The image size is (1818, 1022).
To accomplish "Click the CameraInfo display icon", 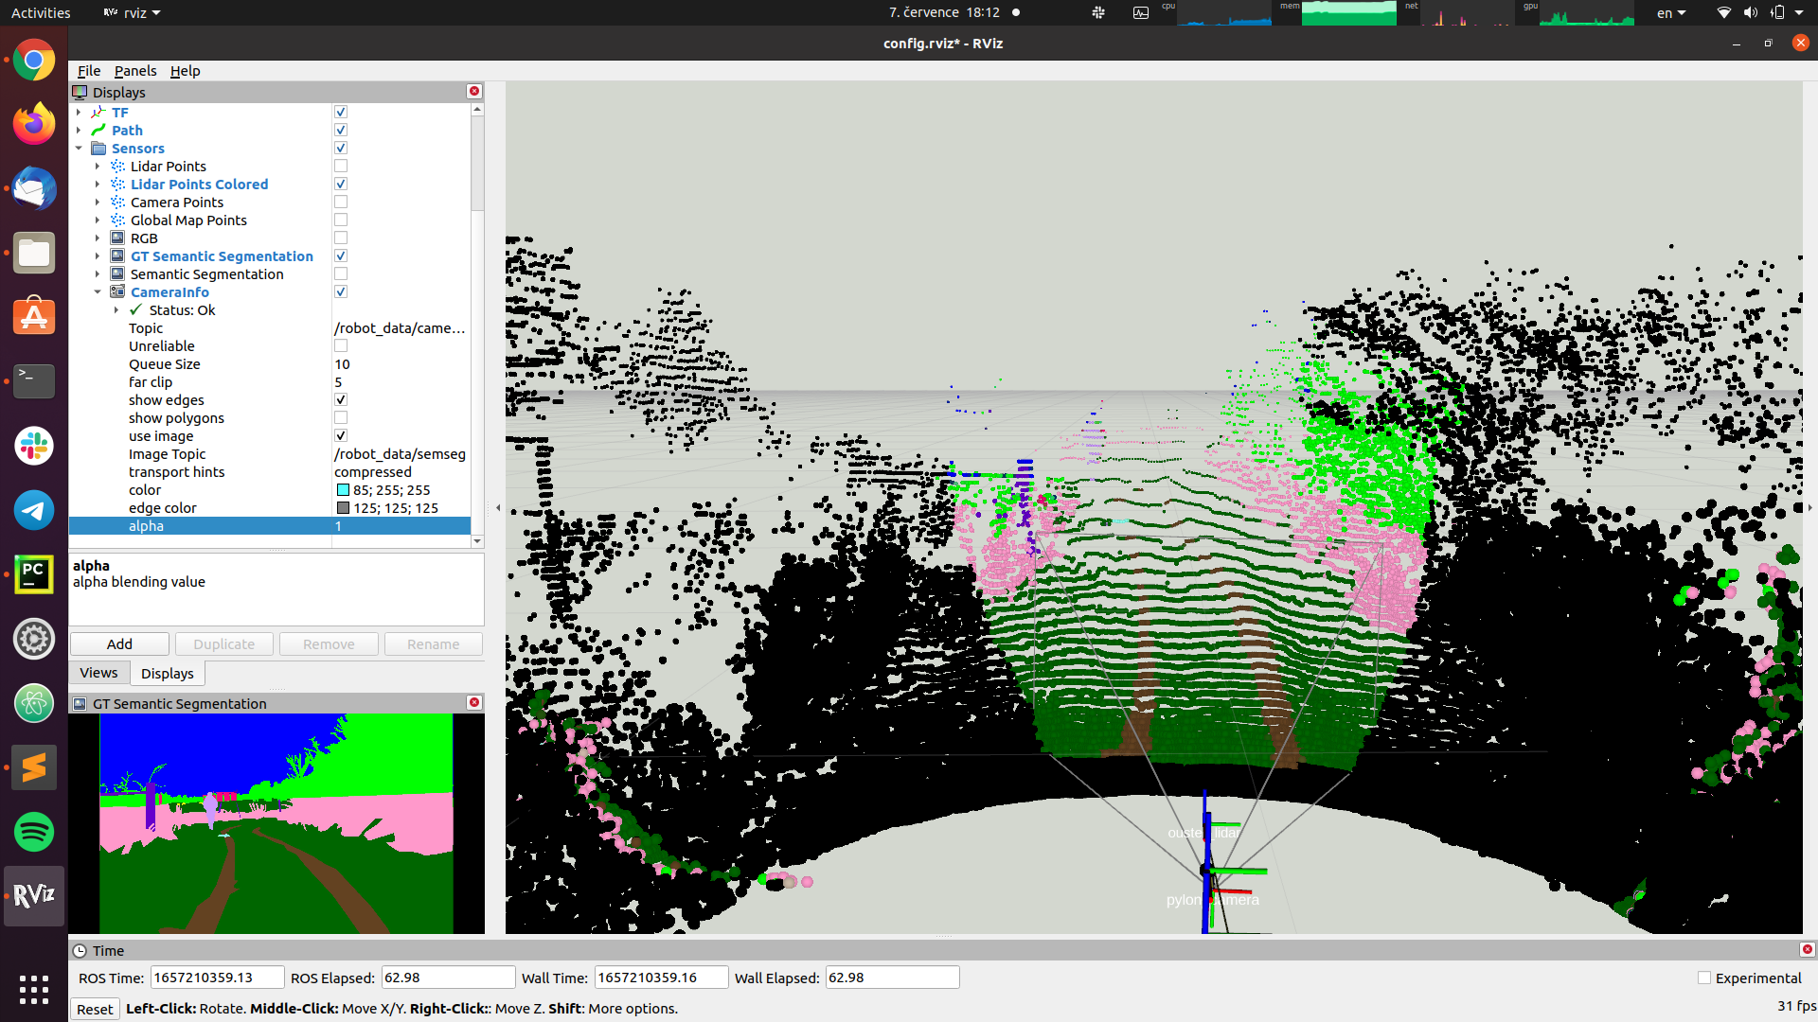I will click(x=117, y=292).
